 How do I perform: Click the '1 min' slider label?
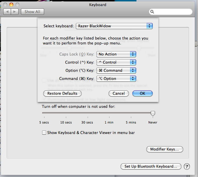[109, 122]
